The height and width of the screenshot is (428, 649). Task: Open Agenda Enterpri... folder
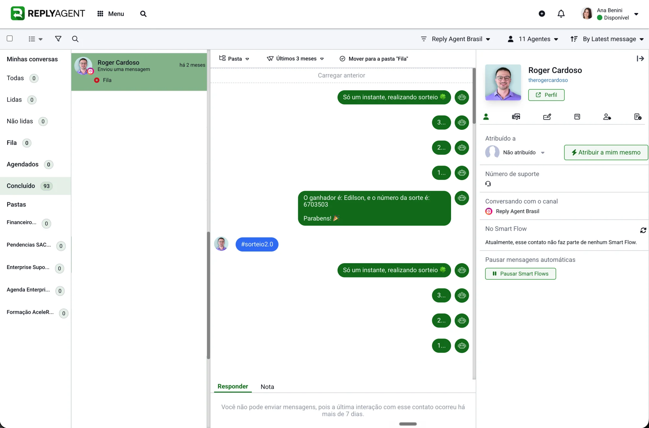pyautogui.click(x=35, y=290)
